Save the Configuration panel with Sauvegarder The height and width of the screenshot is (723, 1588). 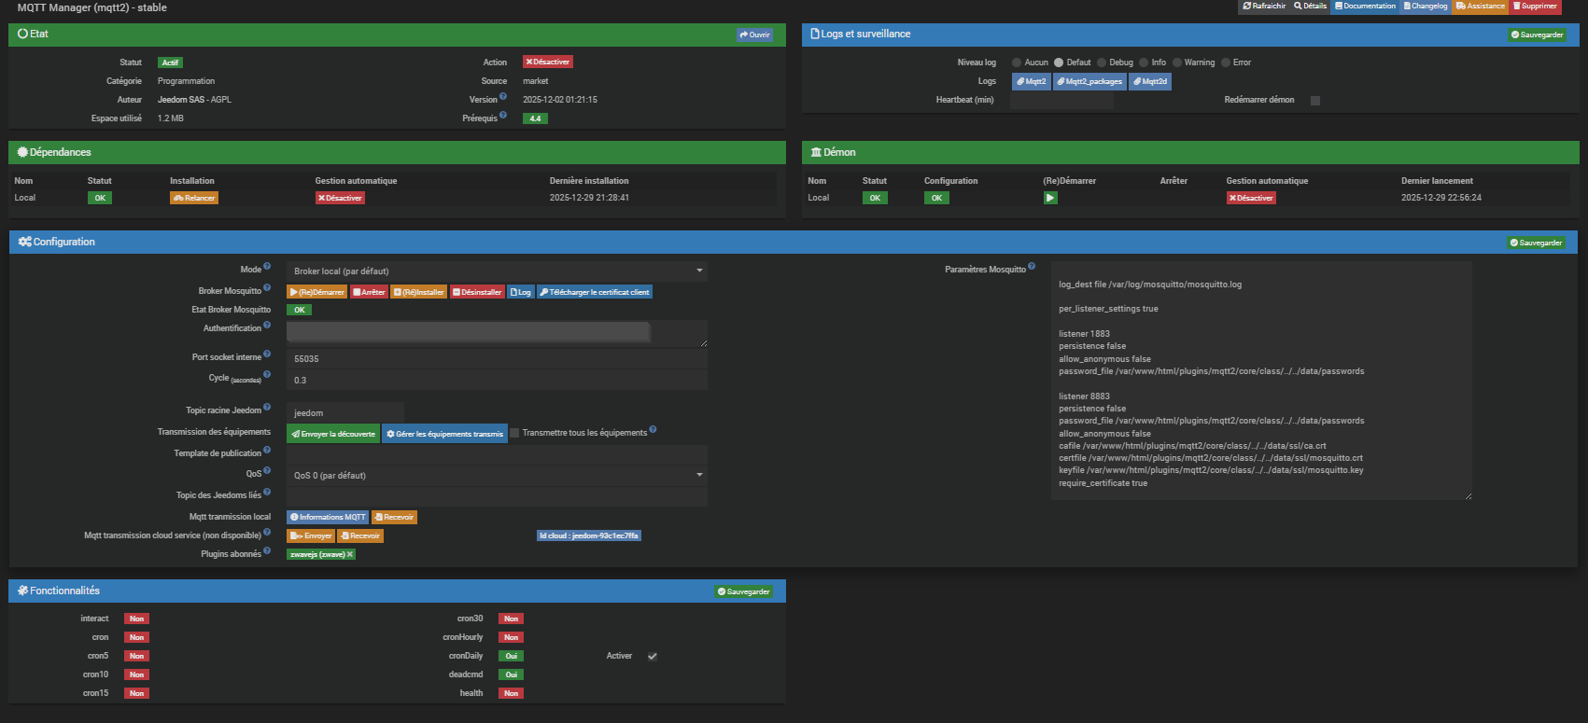(1536, 243)
